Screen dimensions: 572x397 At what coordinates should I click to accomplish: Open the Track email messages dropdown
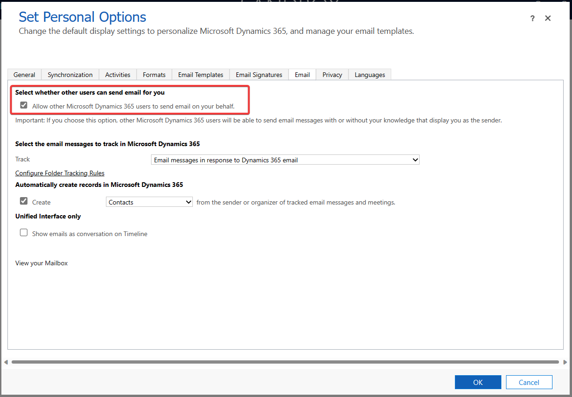click(285, 160)
